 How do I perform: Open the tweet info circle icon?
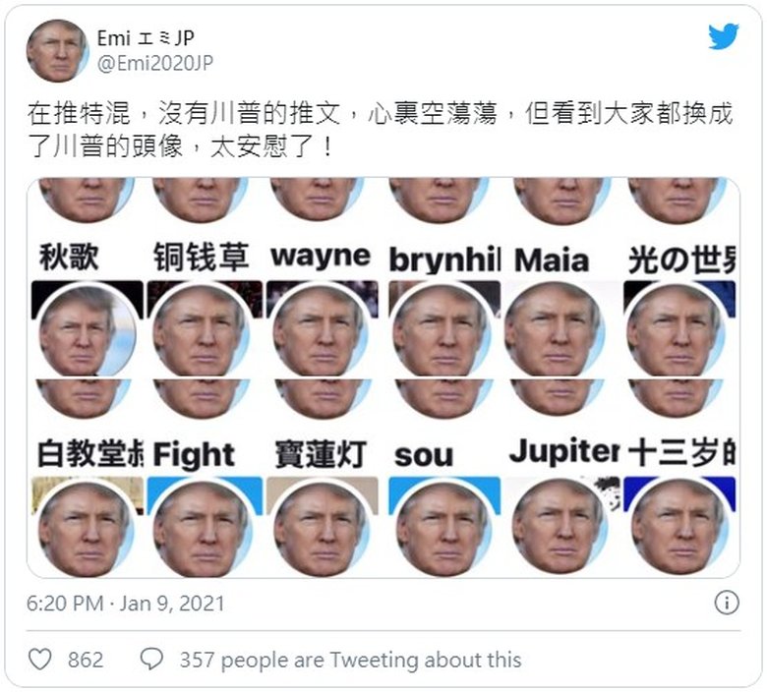click(727, 603)
